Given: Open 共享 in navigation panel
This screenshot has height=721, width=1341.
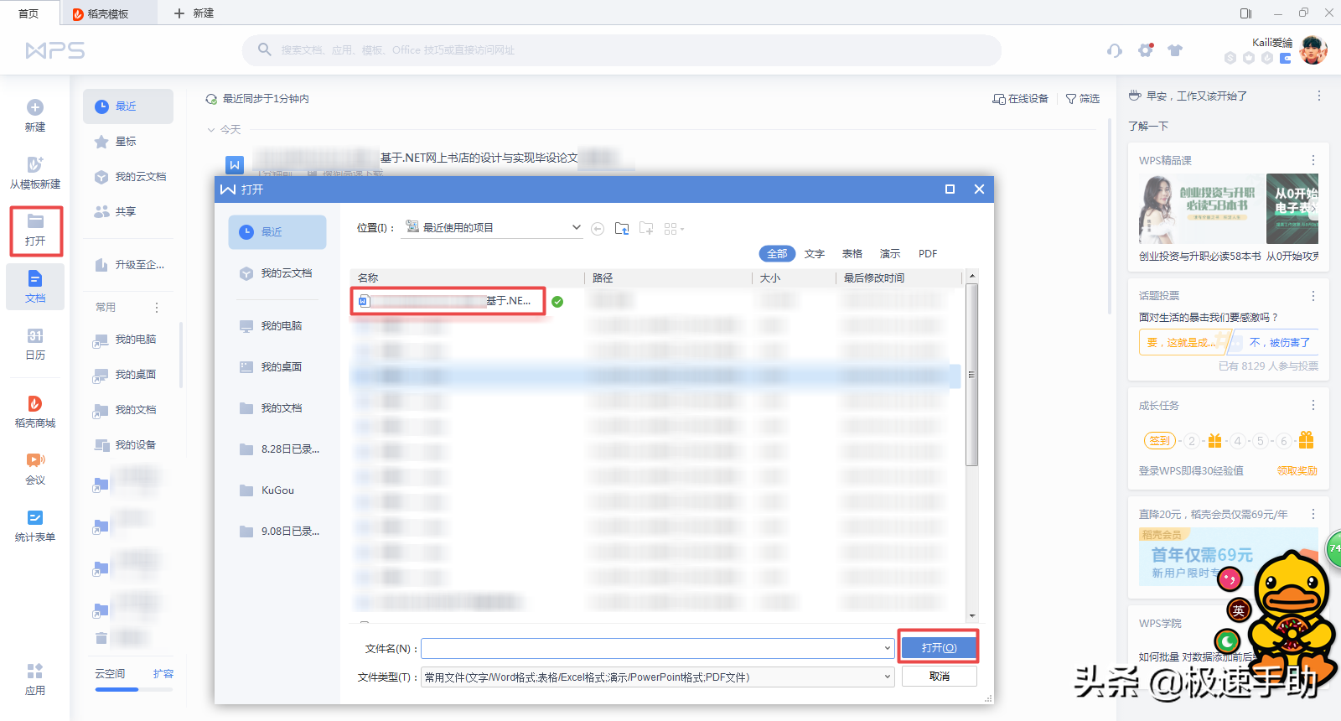Looking at the screenshot, I should tap(128, 212).
